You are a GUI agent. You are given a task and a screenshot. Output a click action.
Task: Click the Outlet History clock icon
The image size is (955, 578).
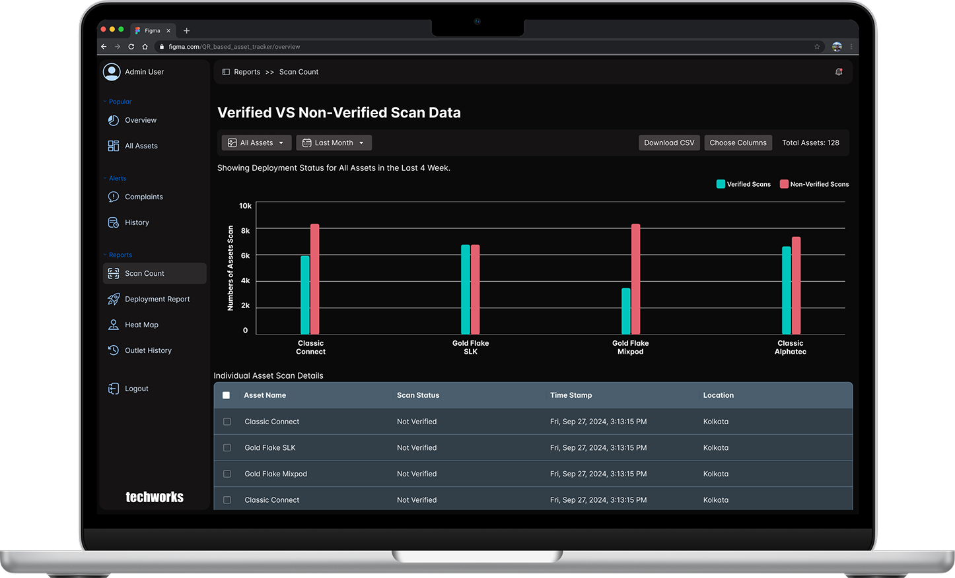point(114,350)
